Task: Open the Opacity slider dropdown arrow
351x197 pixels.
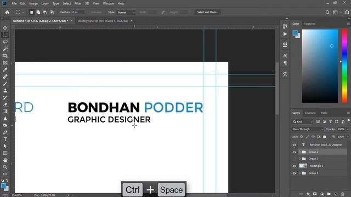Action: [348, 129]
